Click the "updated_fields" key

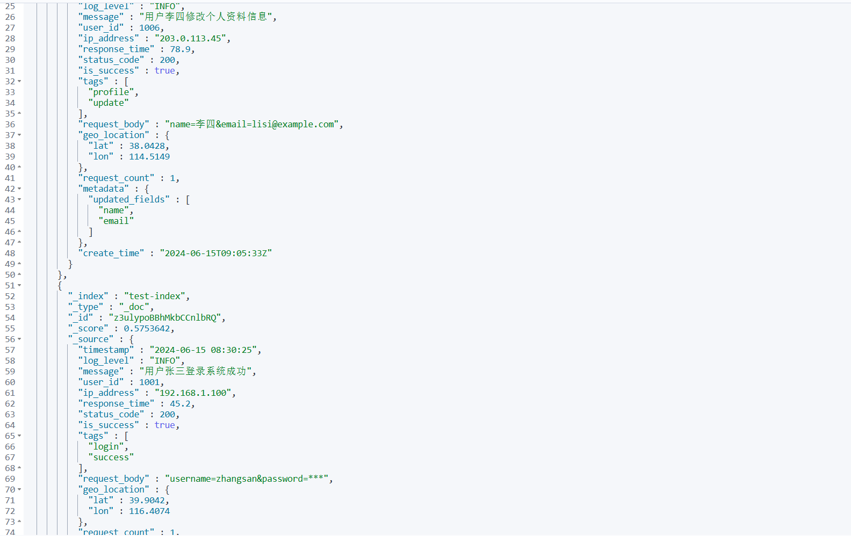tap(129, 199)
